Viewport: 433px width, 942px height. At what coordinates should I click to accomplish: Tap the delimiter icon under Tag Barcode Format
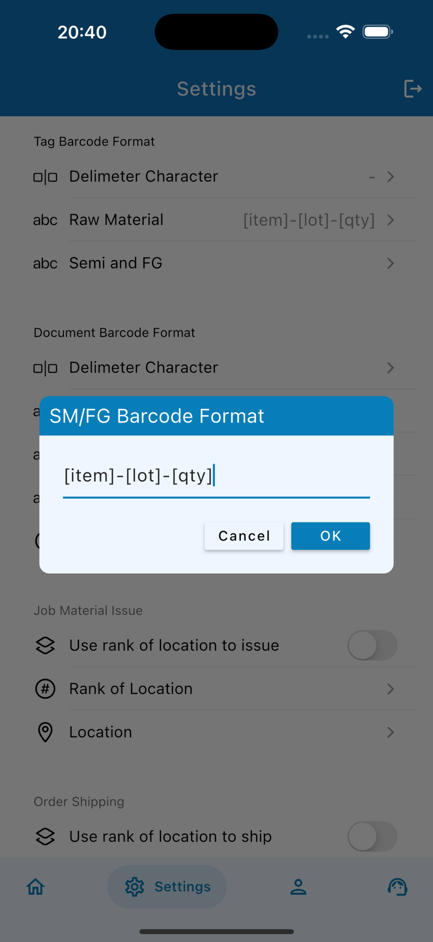(45, 177)
